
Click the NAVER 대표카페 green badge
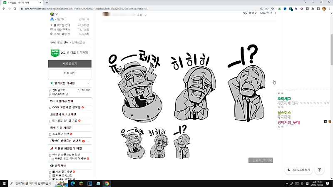(x=55, y=53)
